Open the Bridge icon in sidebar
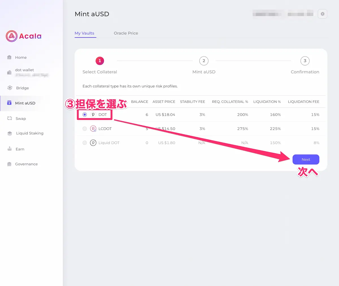This screenshot has width=339, height=286. [x=10, y=88]
